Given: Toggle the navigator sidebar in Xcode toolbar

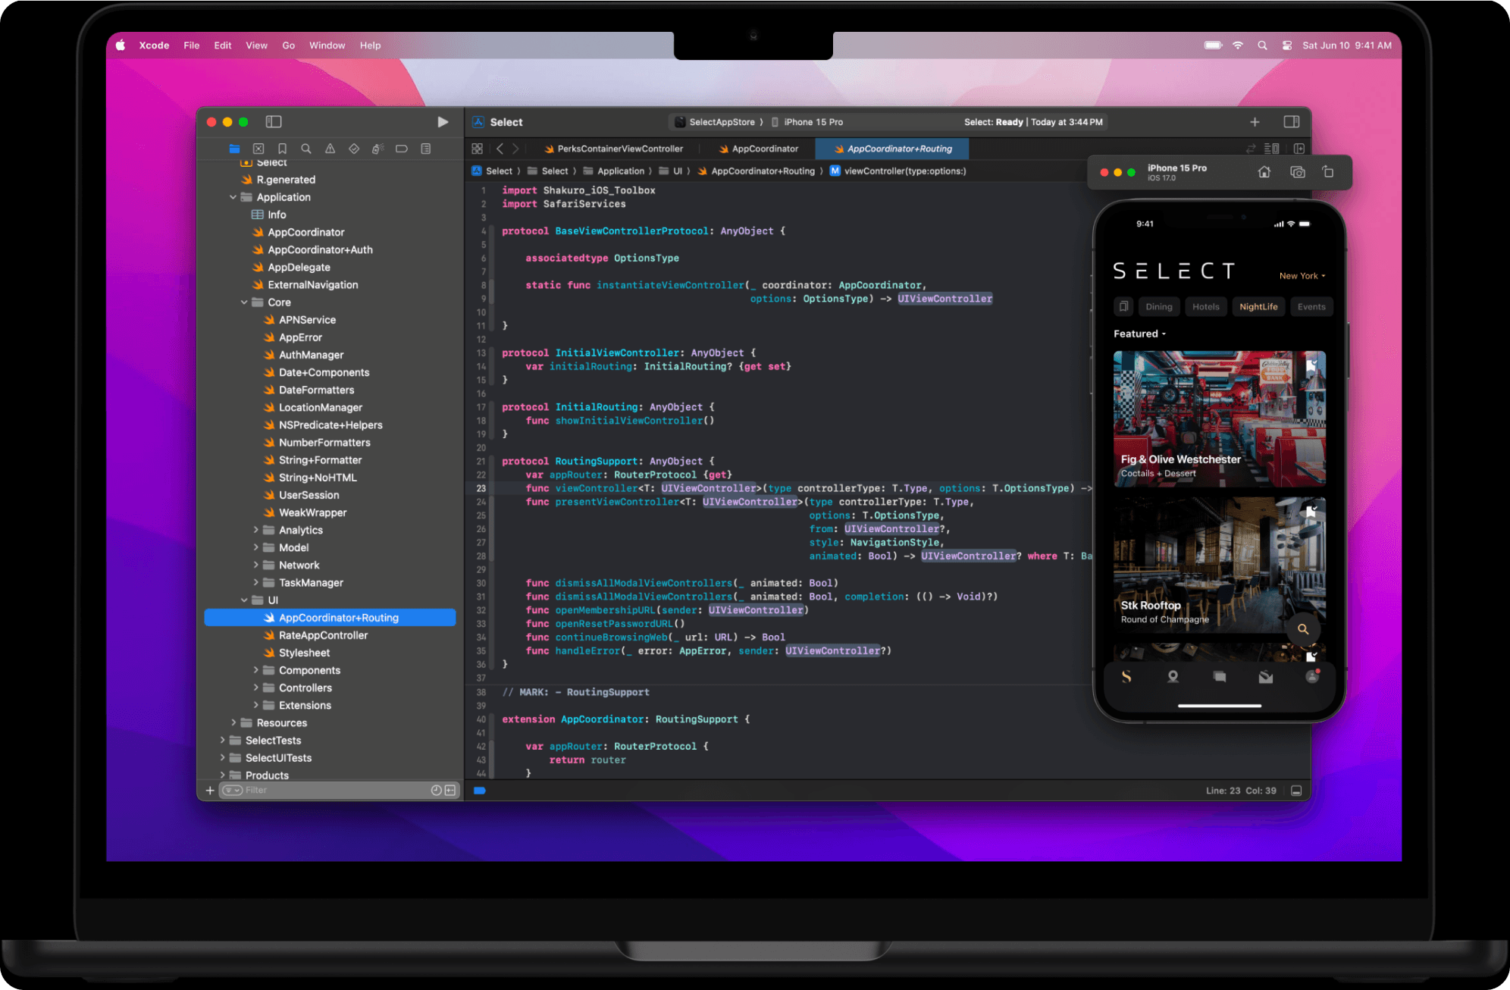Looking at the screenshot, I should click(x=274, y=122).
